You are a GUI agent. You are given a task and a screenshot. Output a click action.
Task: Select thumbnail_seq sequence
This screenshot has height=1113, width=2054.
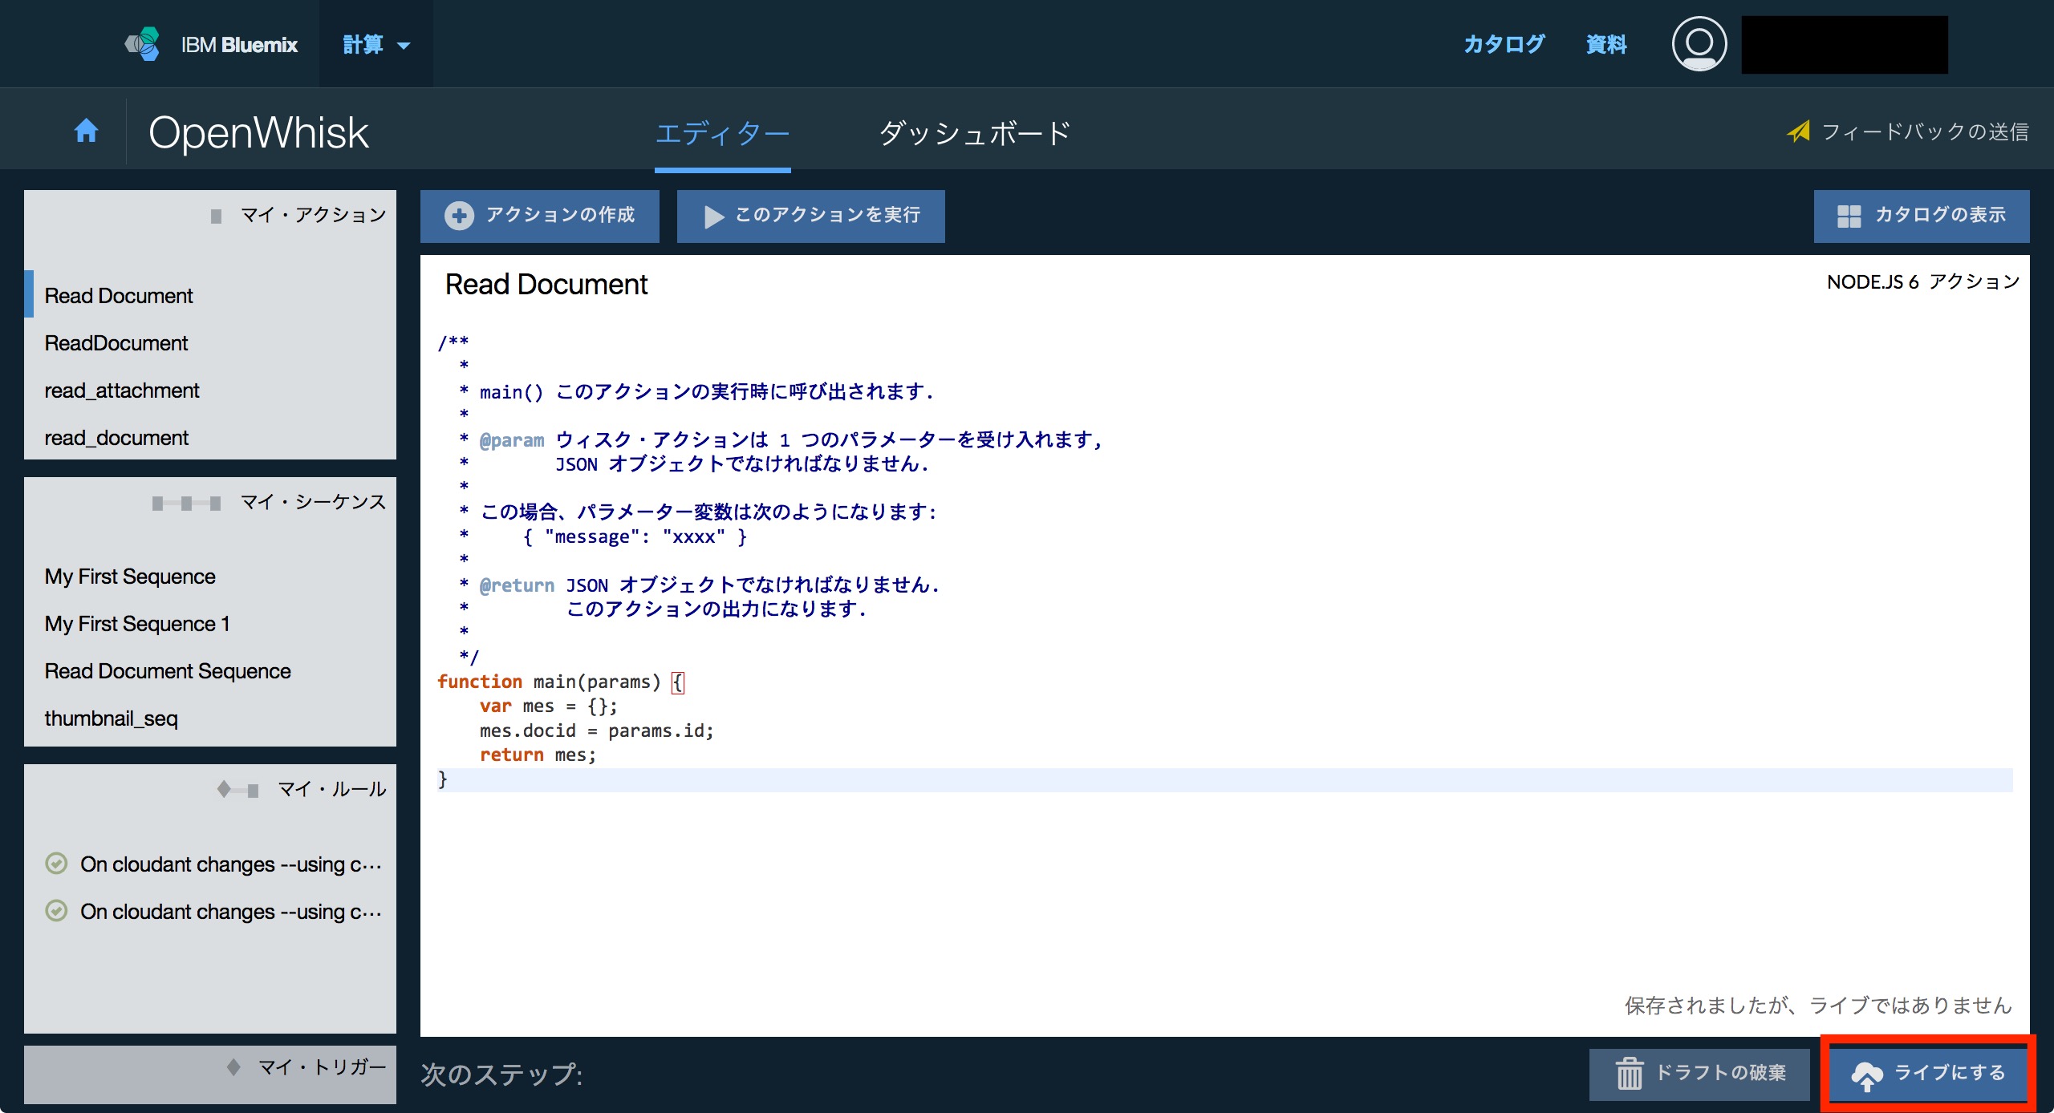coord(210,718)
